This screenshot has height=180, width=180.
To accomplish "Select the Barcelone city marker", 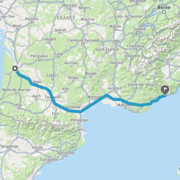I will click(x=66, y=156).
